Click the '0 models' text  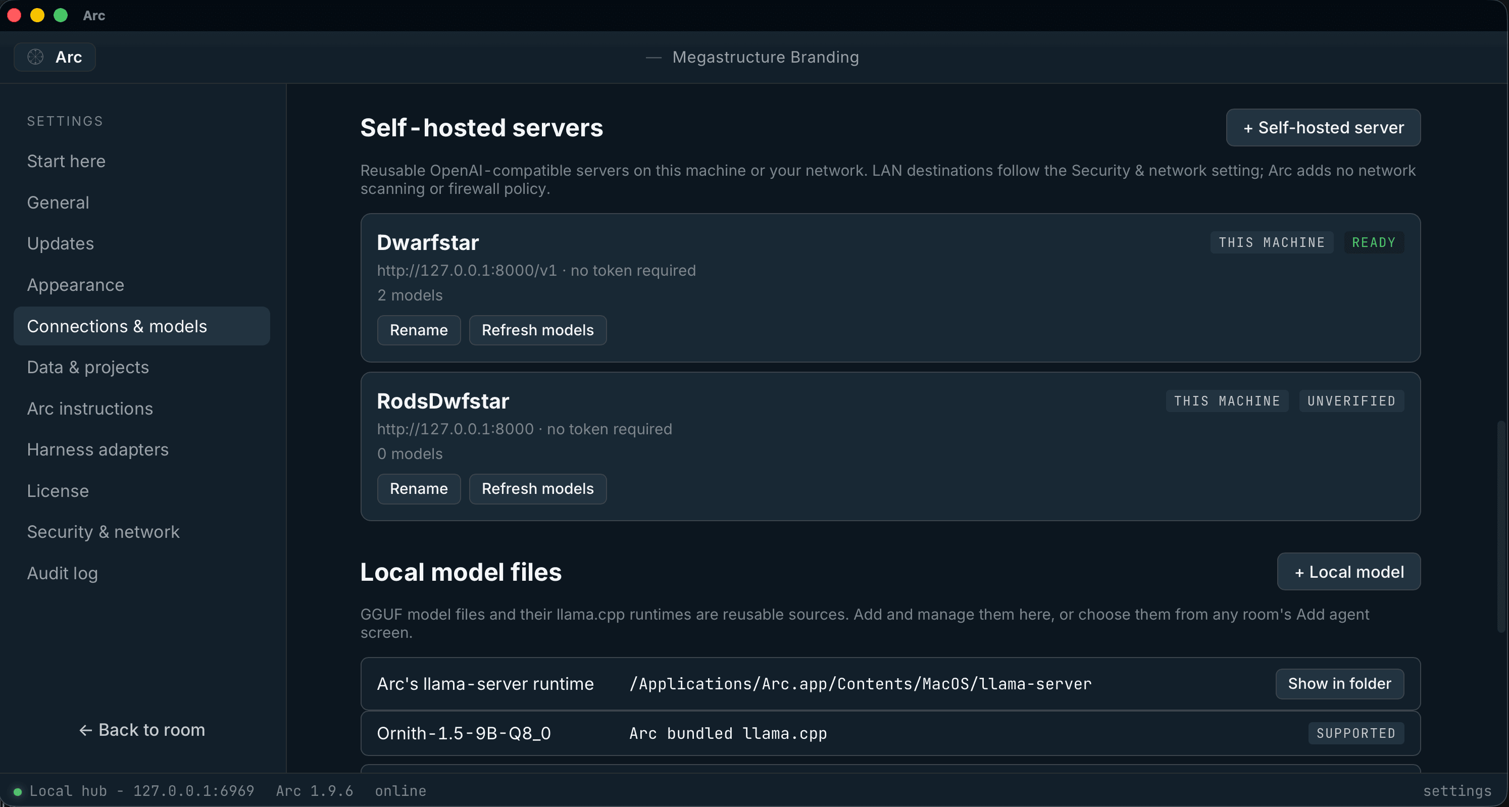pos(410,454)
